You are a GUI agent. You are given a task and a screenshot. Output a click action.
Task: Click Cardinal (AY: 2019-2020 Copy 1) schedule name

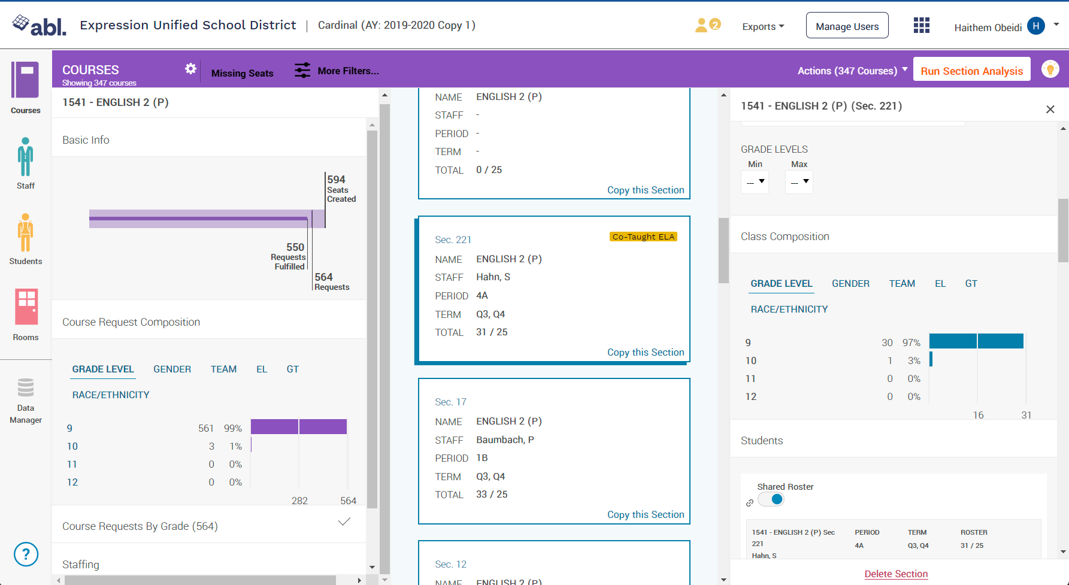click(x=396, y=25)
